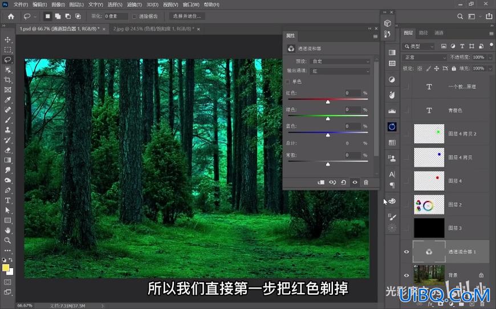Reset adjustment to defaults icon
496x309 pixels.
point(344,183)
